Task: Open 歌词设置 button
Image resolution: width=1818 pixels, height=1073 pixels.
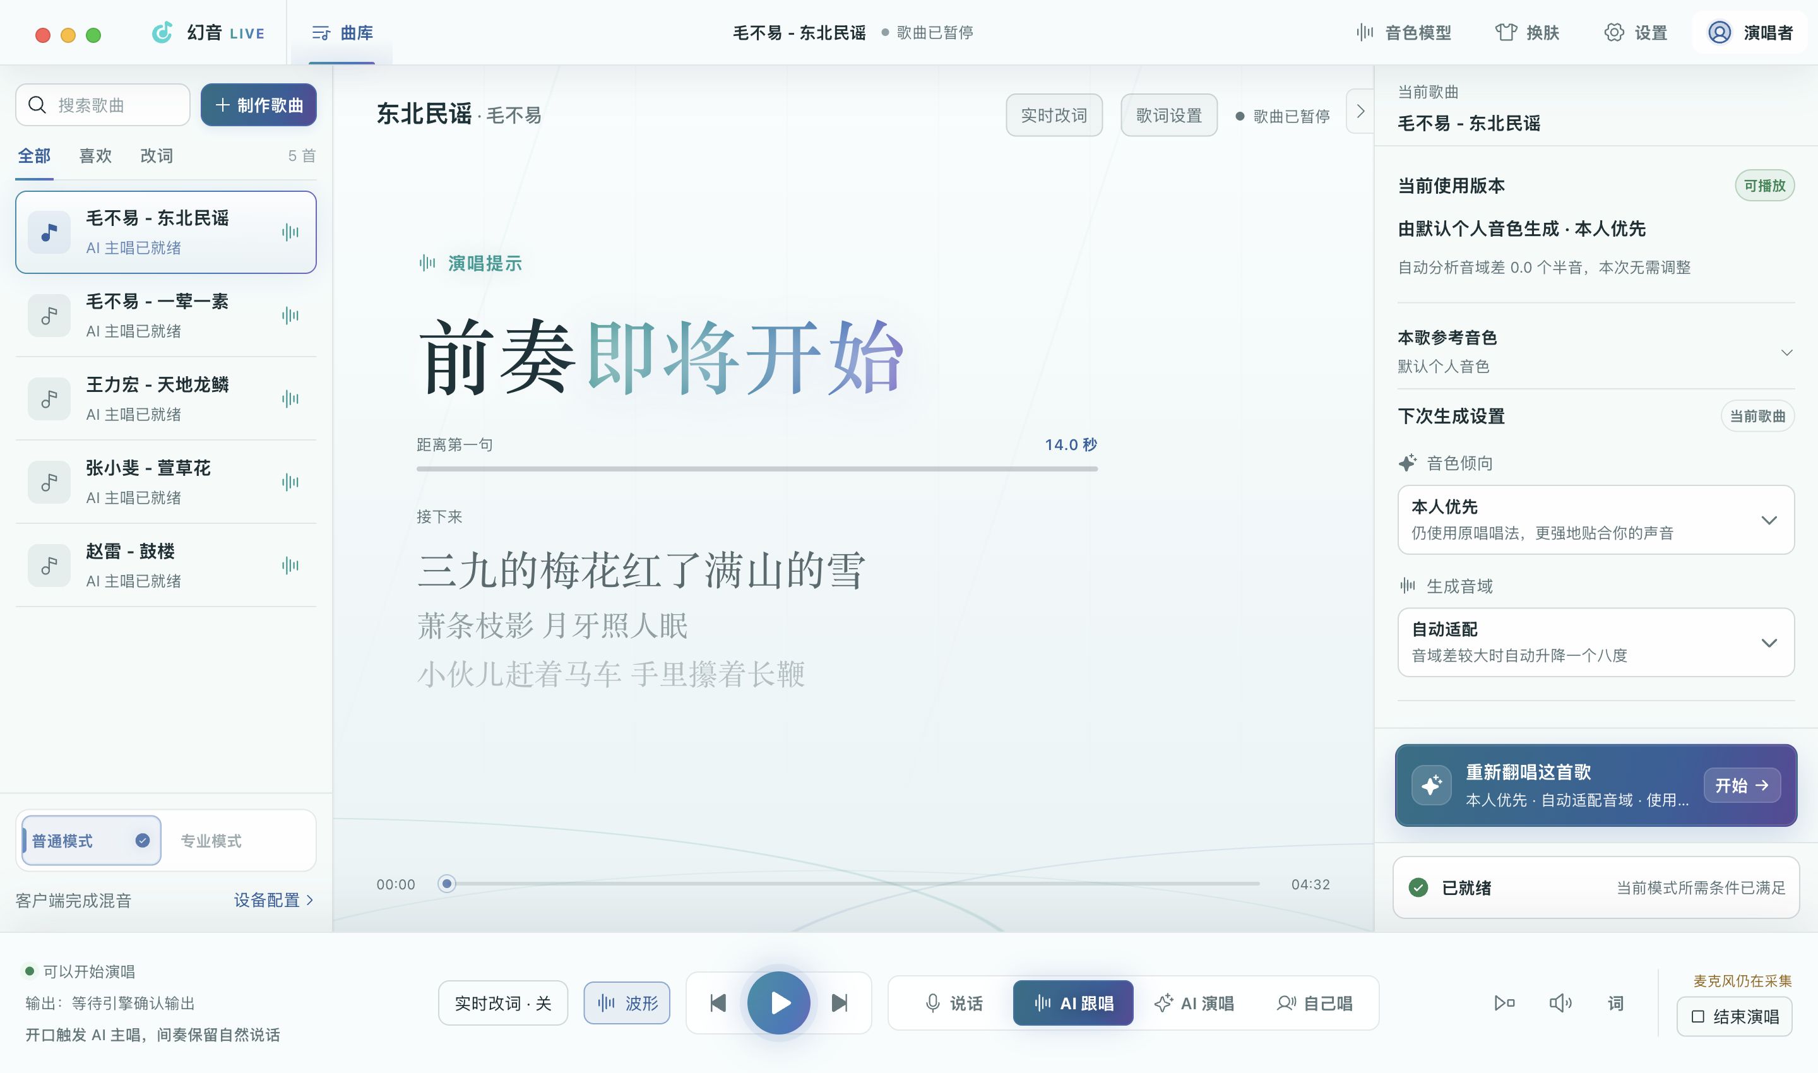Action: 1169,115
